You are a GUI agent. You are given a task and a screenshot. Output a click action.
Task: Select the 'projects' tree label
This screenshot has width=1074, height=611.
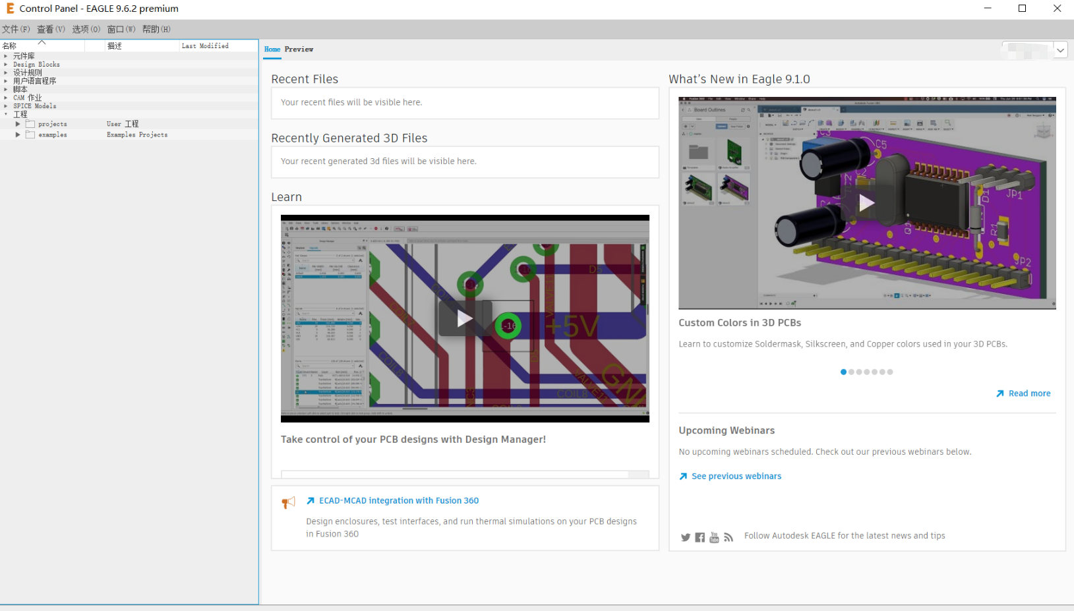(53, 124)
